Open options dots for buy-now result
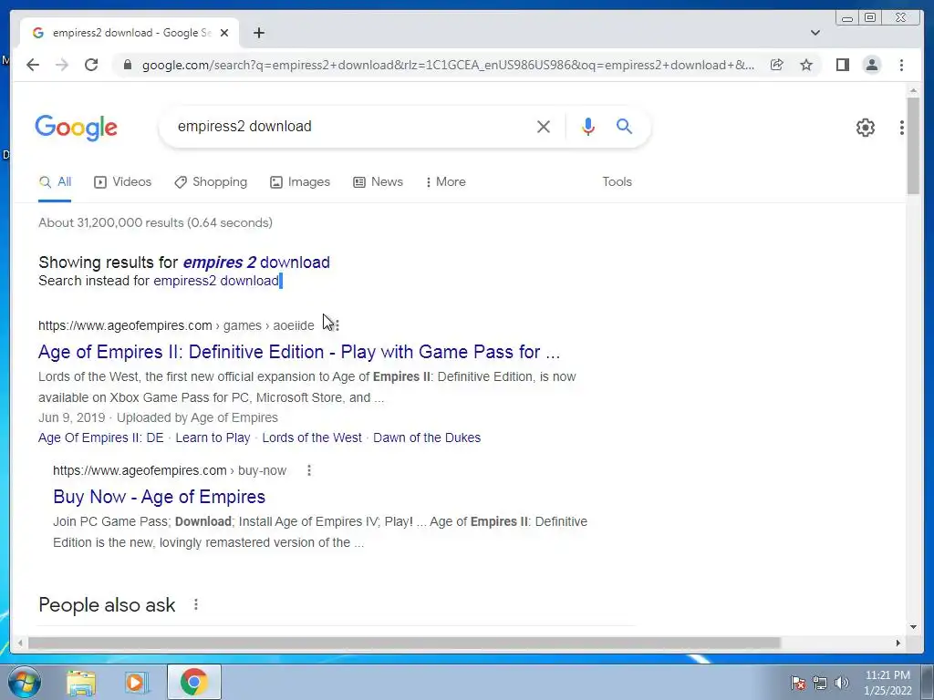This screenshot has width=934, height=700. coord(308,471)
